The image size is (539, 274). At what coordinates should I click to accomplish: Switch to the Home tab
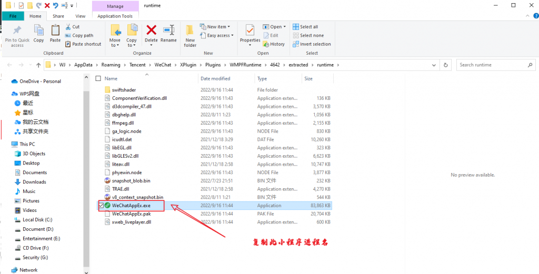(x=35, y=16)
